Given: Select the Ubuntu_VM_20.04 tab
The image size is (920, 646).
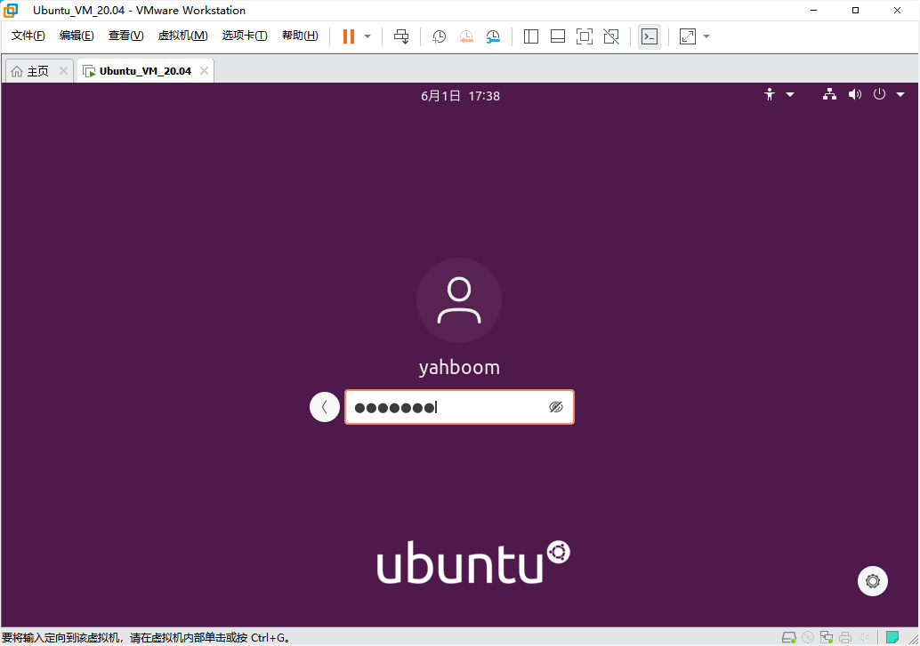Looking at the screenshot, I should [x=145, y=71].
